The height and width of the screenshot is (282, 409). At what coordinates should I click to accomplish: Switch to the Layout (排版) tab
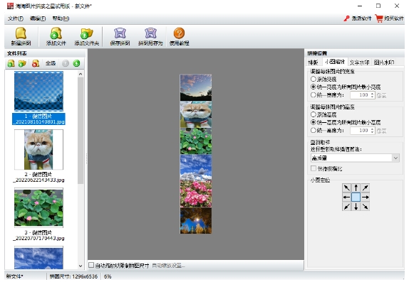313,63
